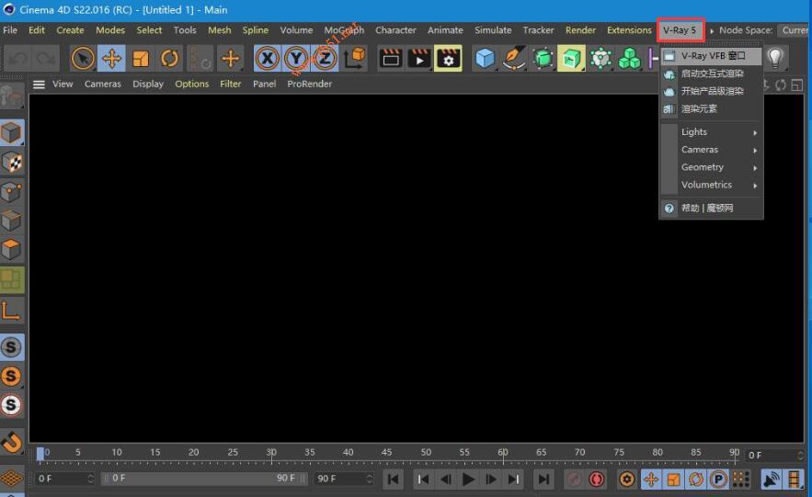Image resolution: width=812 pixels, height=497 pixels.
Task: Open V-Ray VFB window entry
Action: coord(711,56)
